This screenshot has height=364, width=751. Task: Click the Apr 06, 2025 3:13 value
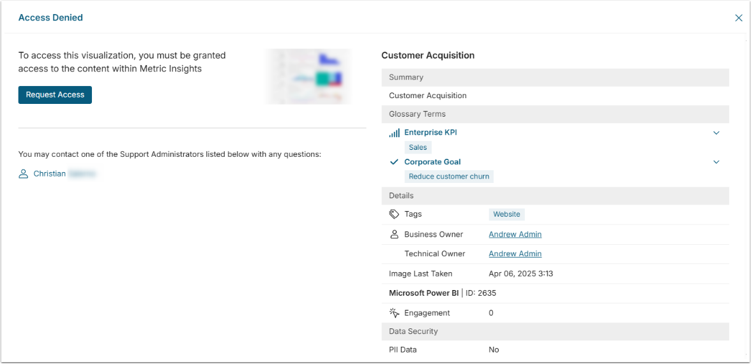[x=521, y=273]
